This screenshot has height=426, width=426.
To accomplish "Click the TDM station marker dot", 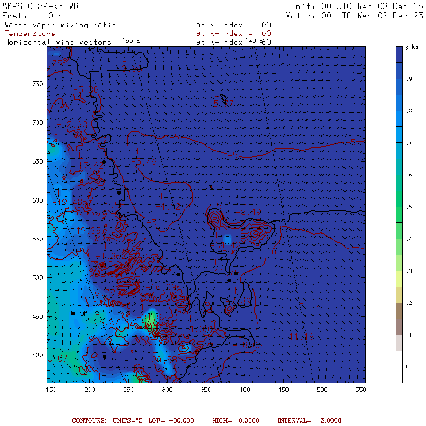I will (73, 313).
